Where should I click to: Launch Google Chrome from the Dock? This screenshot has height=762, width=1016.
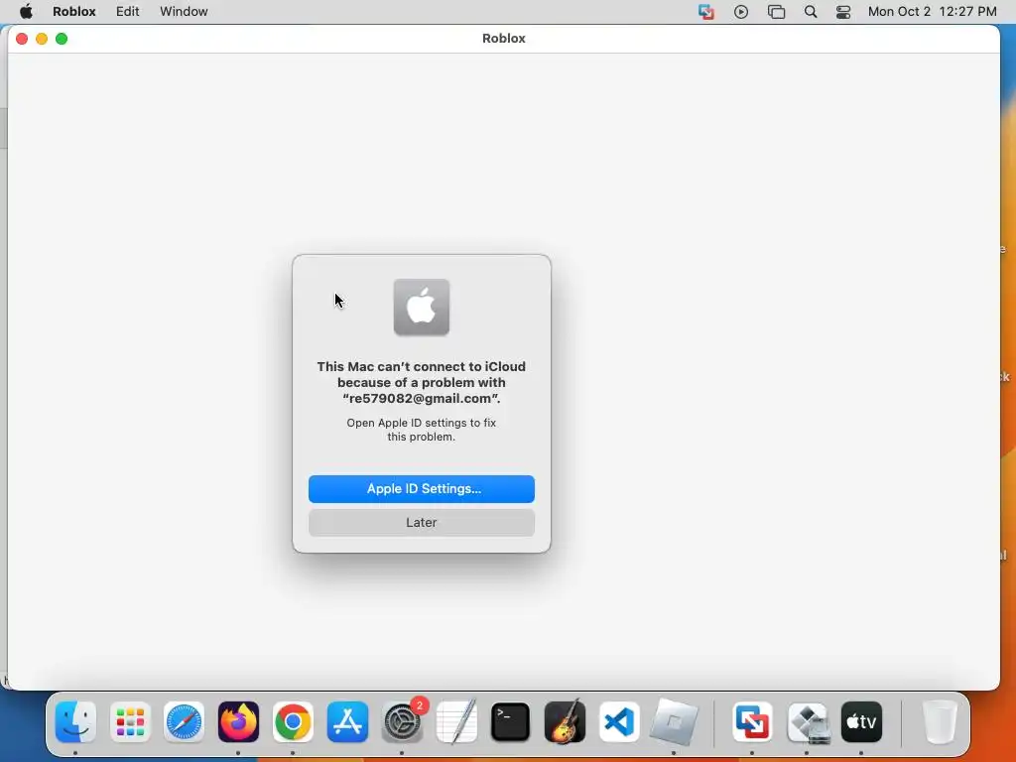click(x=293, y=722)
